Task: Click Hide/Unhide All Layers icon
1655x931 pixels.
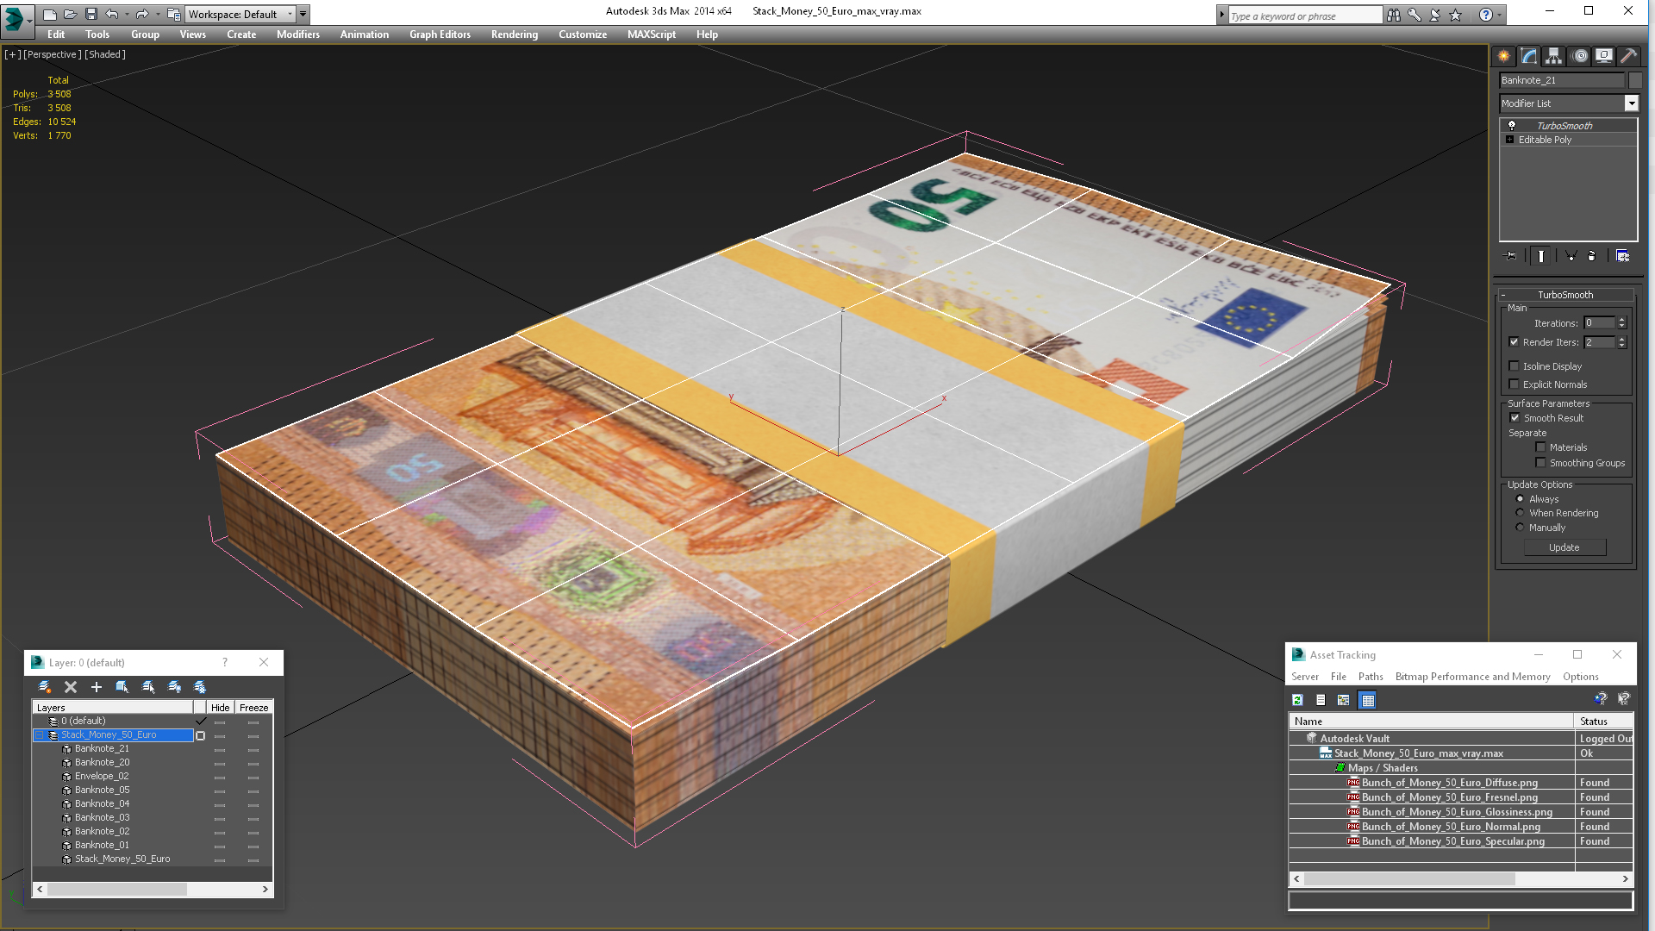Action: [174, 687]
